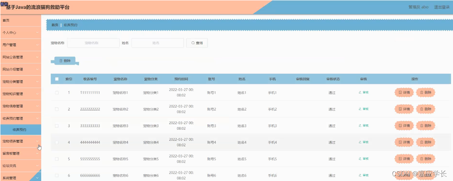Expand the 个人中心 menu chevron
The width and height of the screenshot is (453, 181).
pos(37,32)
